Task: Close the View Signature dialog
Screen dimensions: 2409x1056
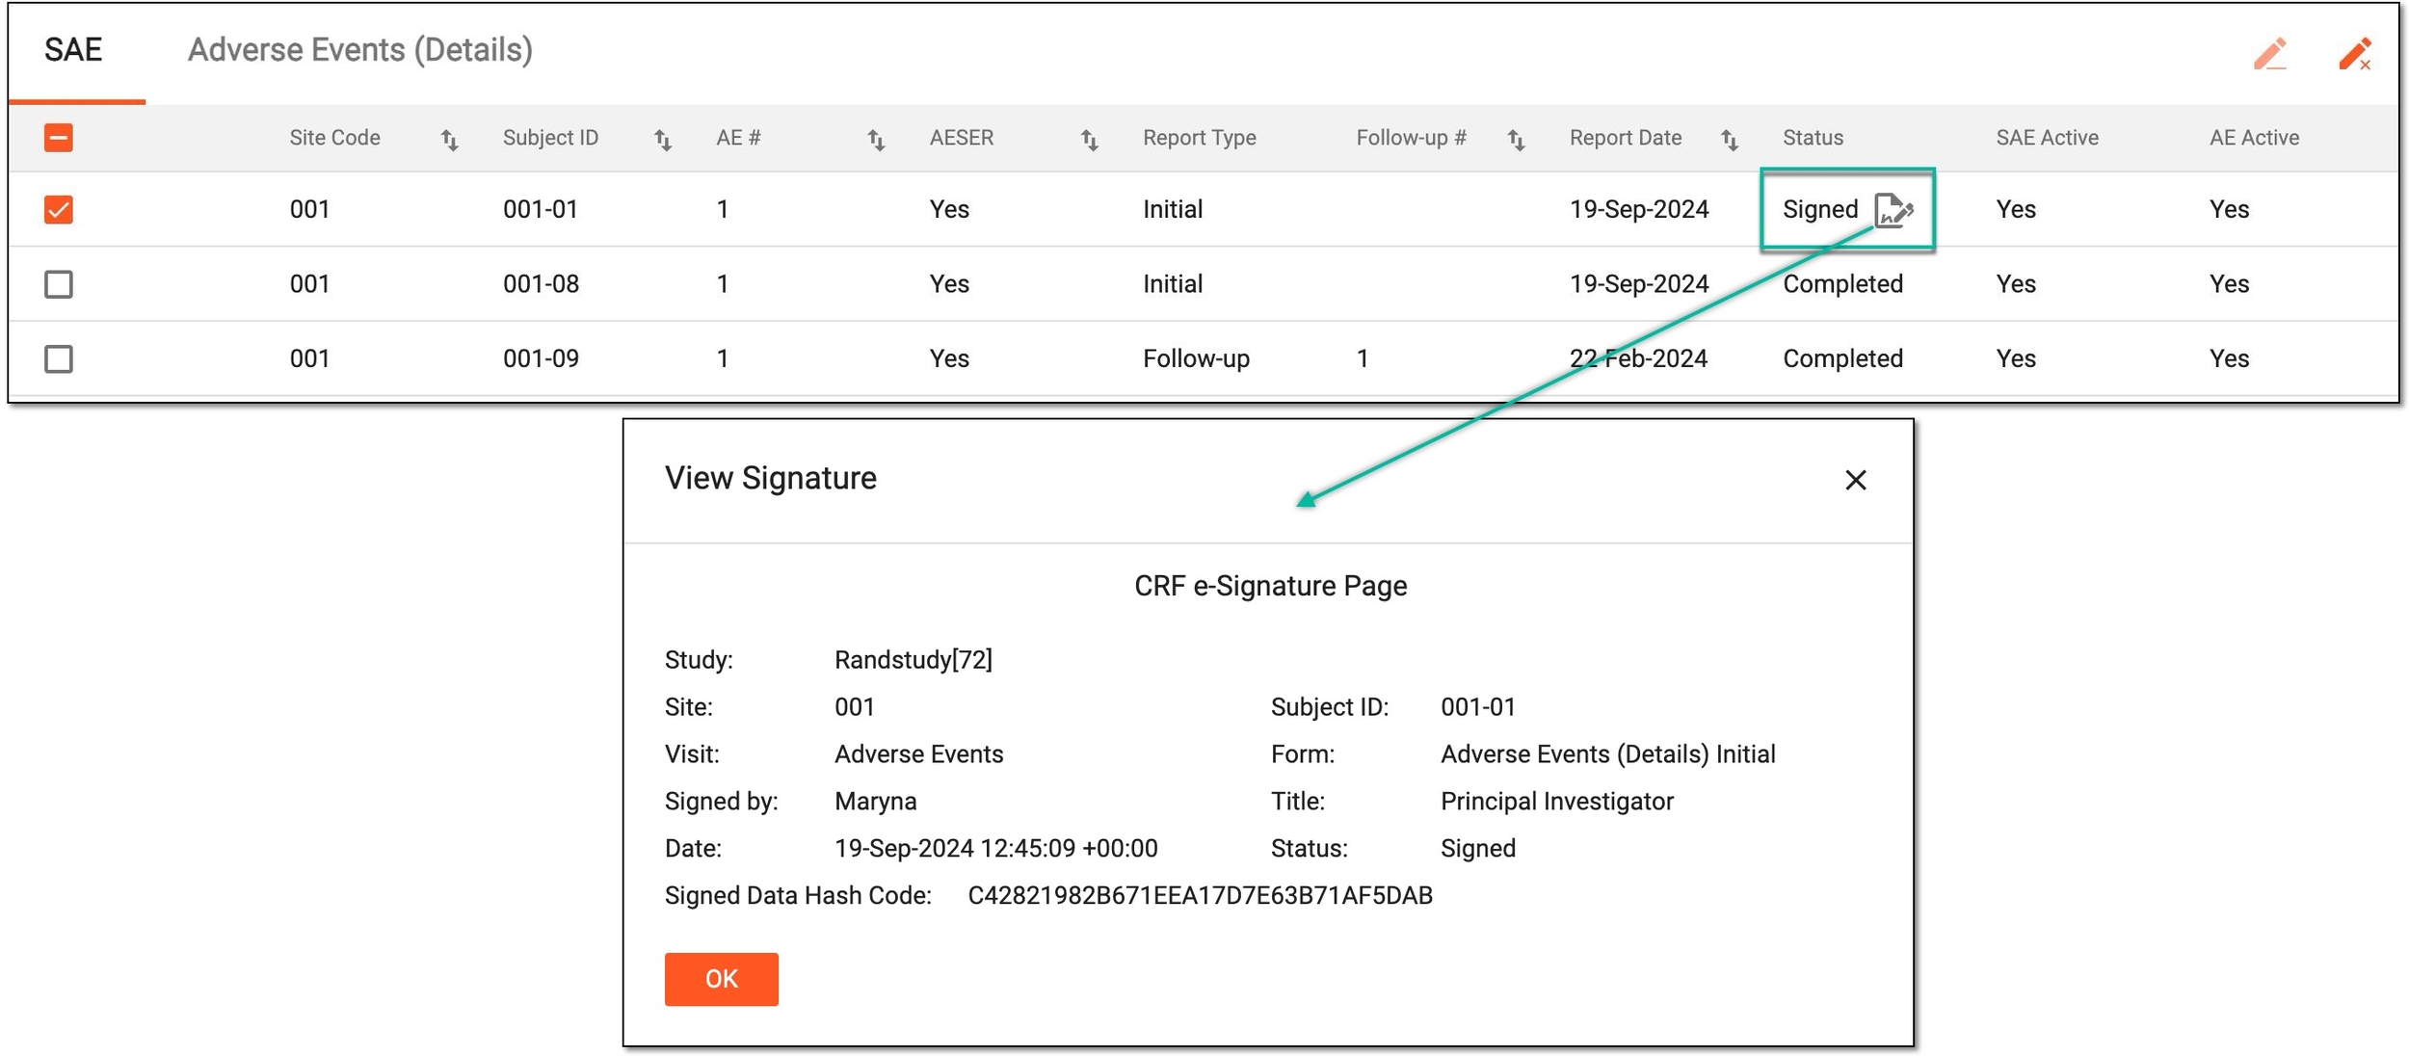Action: click(1855, 480)
